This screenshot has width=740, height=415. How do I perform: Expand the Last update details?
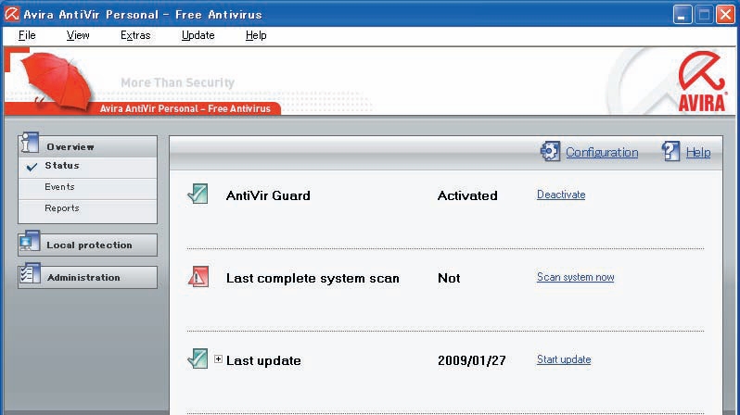point(218,358)
